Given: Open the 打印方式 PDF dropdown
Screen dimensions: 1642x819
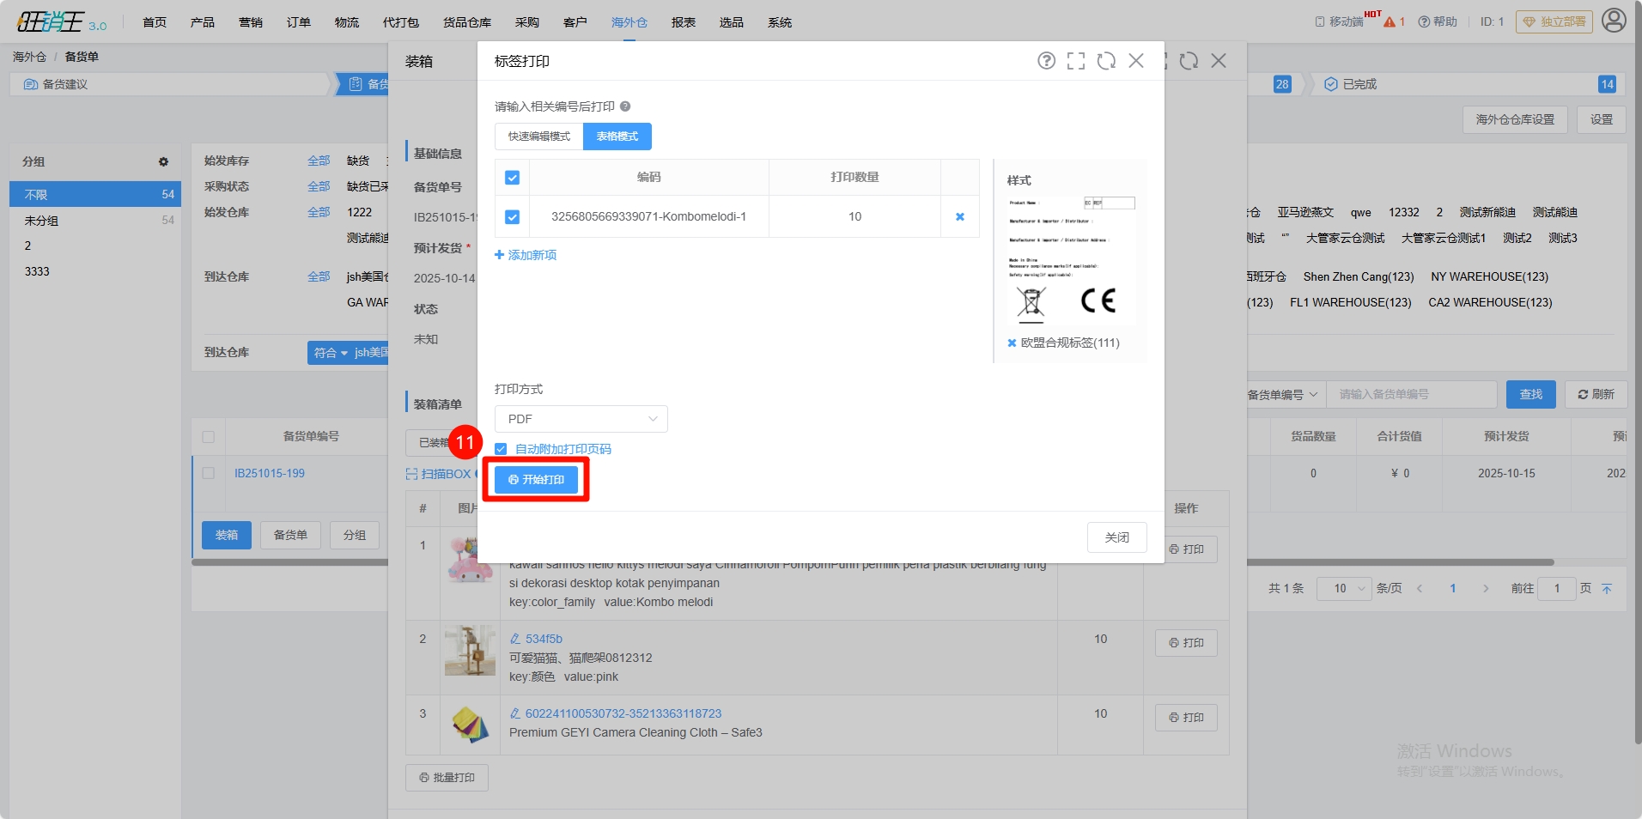Looking at the screenshot, I should [x=581, y=419].
